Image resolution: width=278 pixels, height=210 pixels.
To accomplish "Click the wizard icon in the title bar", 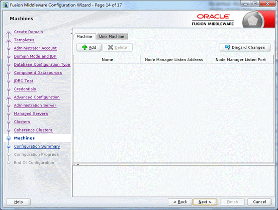I will point(6,5).
